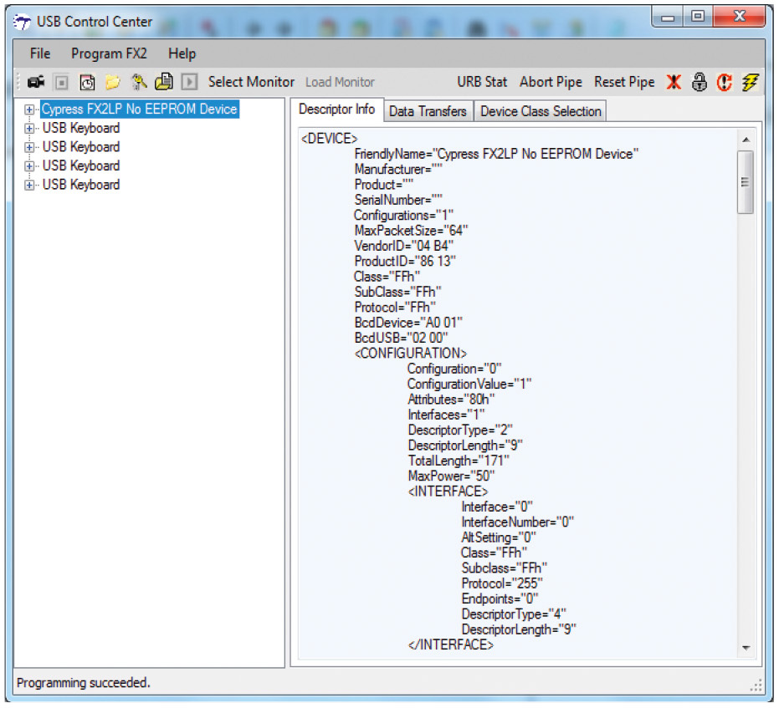Click the red circular reset icon

point(725,82)
